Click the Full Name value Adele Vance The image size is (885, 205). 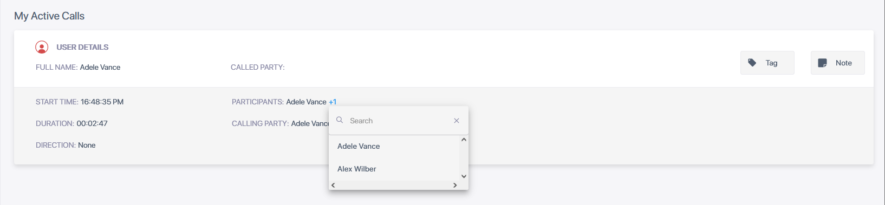100,67
